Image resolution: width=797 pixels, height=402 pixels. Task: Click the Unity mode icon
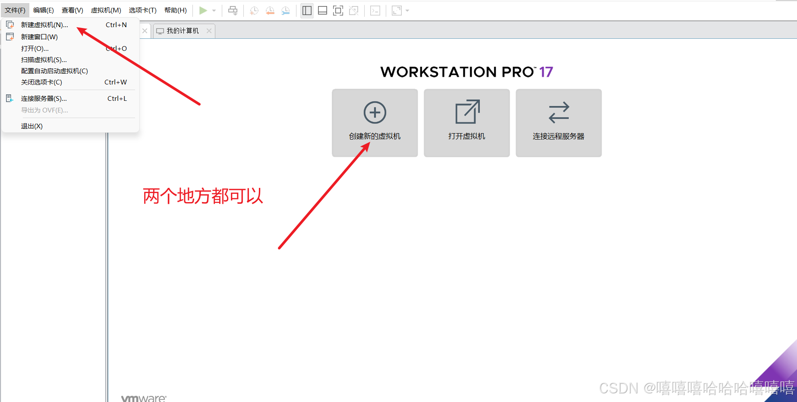[x=354, y=11]
